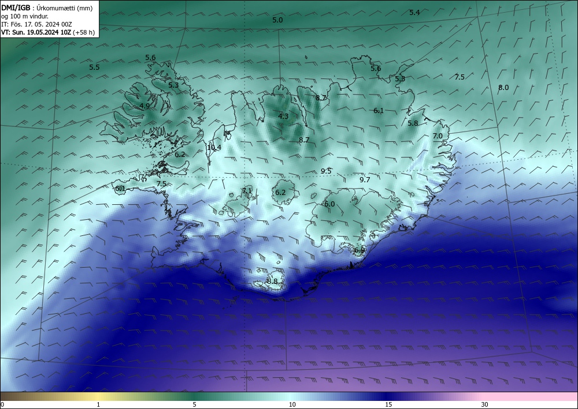The image size is (578, 409).
Task: Click the 6.0 value label on the map
Action: pyautogui.click(x=329, y=204)
